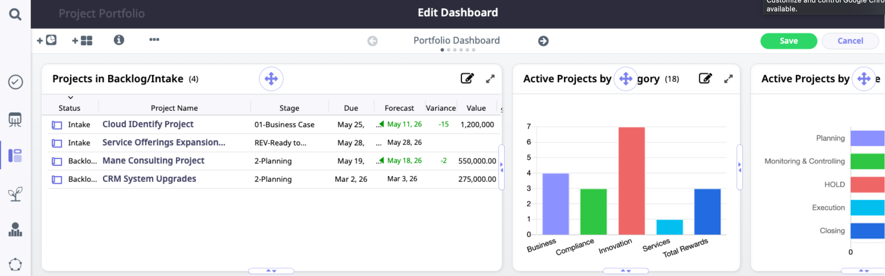Click the width resize handle right of Backlog table
885x276 pixels.
[502, 167]
